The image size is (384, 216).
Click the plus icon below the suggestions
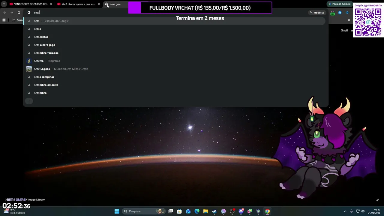[x=29, y=101]
